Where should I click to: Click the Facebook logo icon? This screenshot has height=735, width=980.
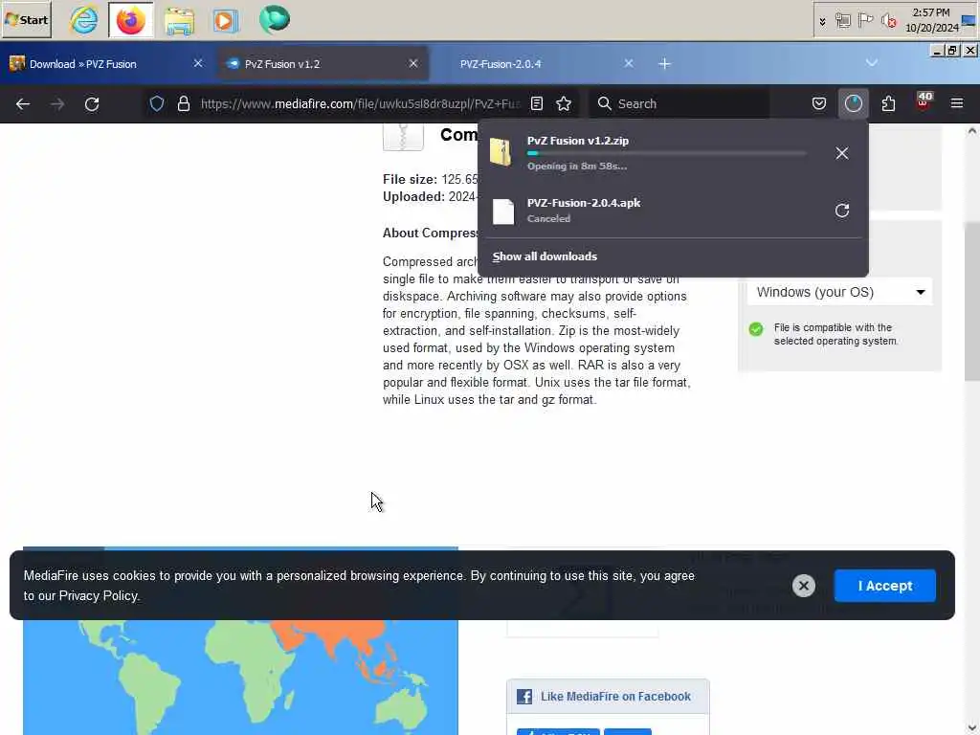pyautogui.click(x=524, y=697)
